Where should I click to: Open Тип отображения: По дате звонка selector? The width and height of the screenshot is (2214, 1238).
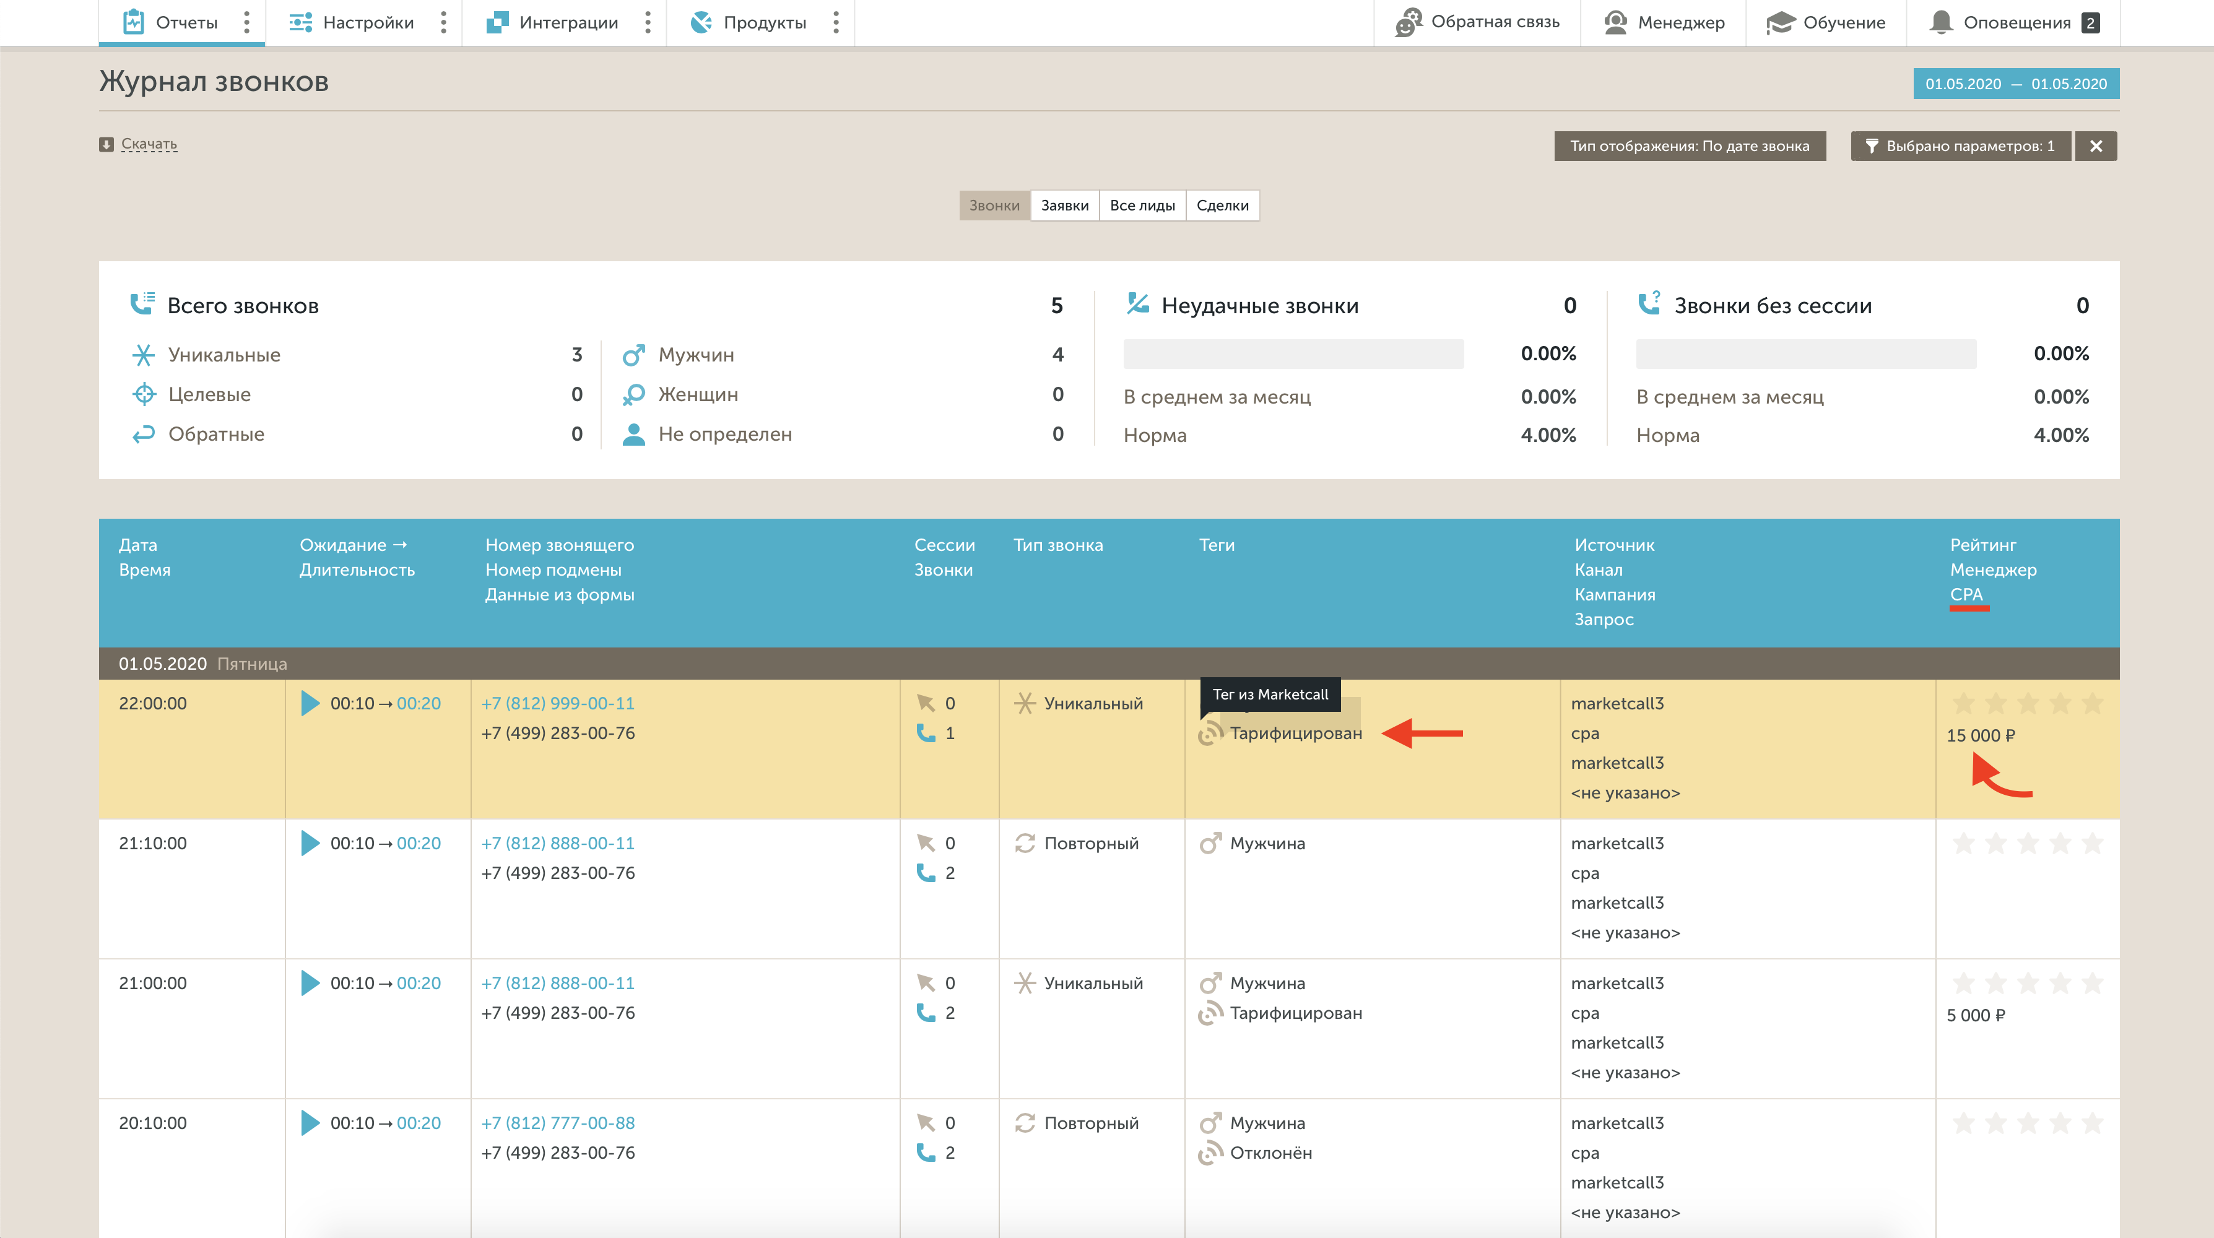(1690, 146)
